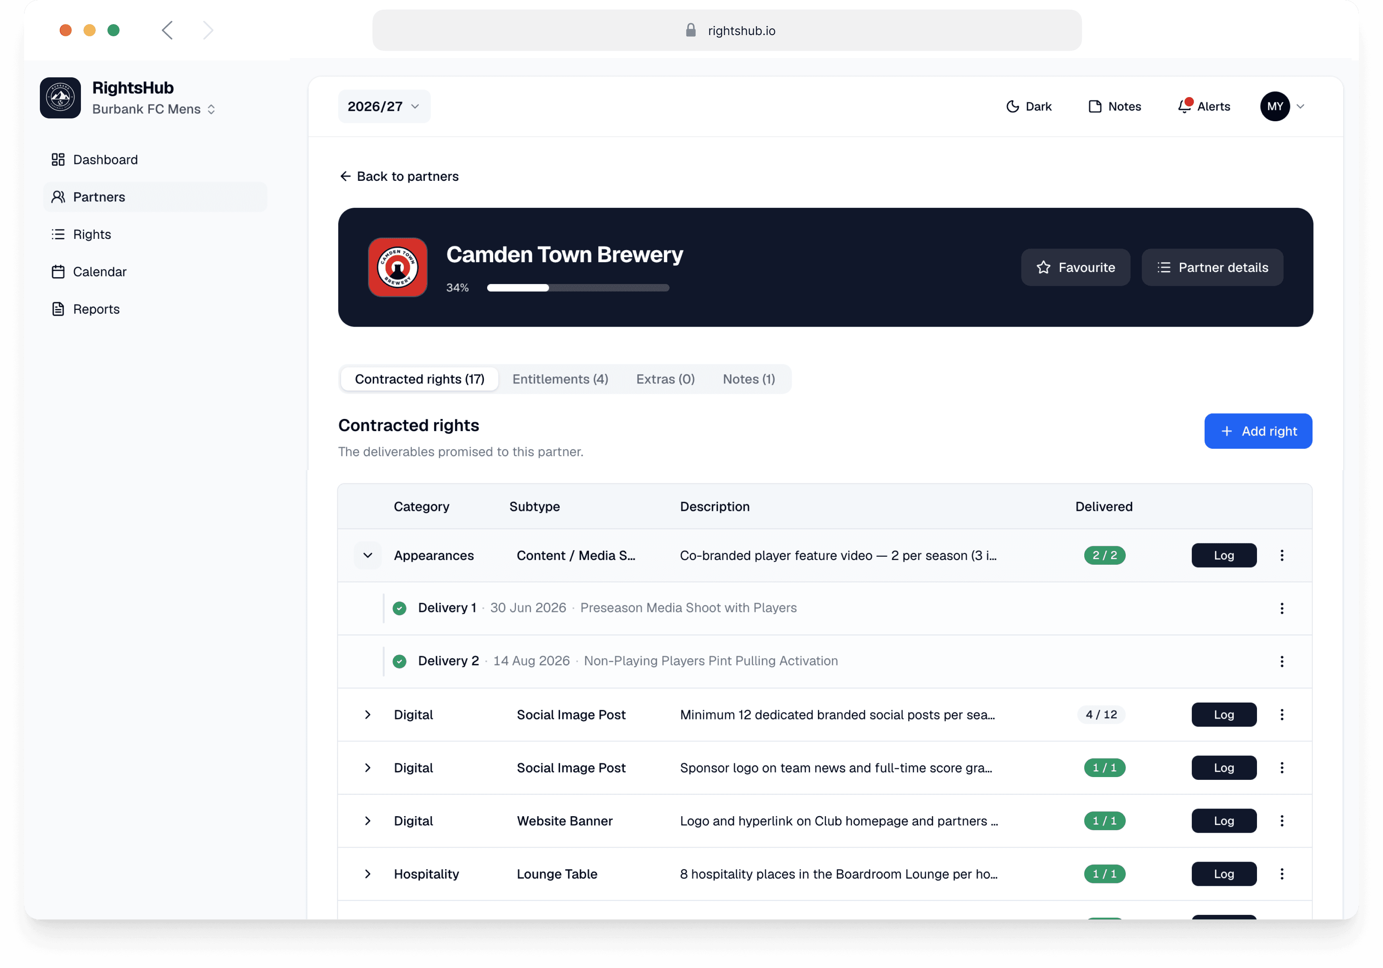Image resolution: width=1383 pixels, height=968 pixels.
Task: Sort by Category column header
Action: point(422,506)
